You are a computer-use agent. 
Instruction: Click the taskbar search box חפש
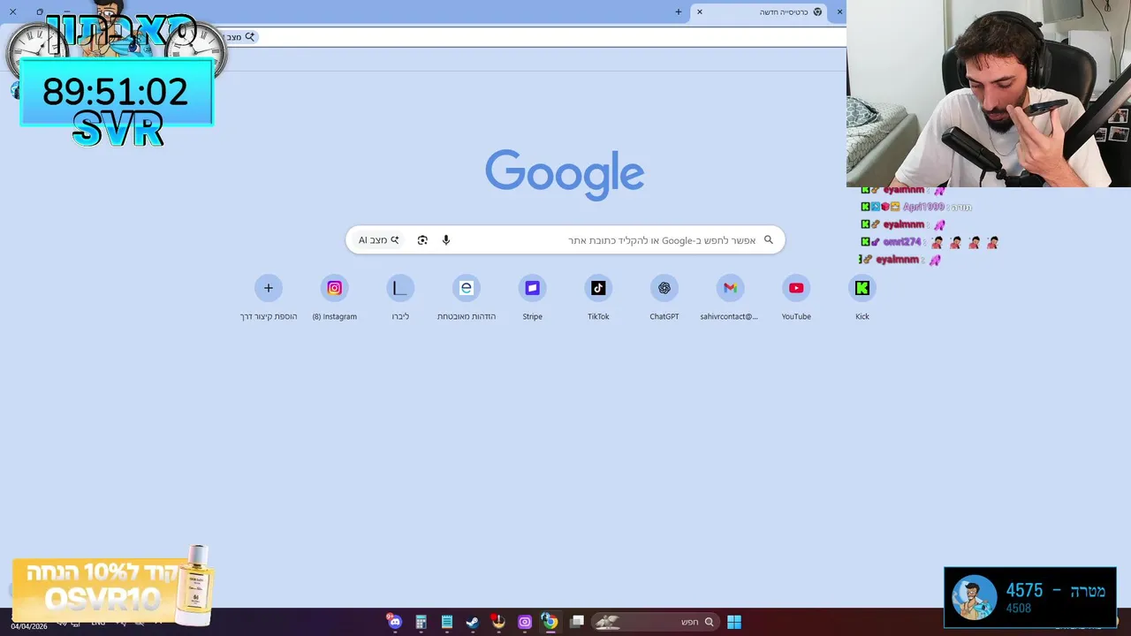(x=656, y=622)
